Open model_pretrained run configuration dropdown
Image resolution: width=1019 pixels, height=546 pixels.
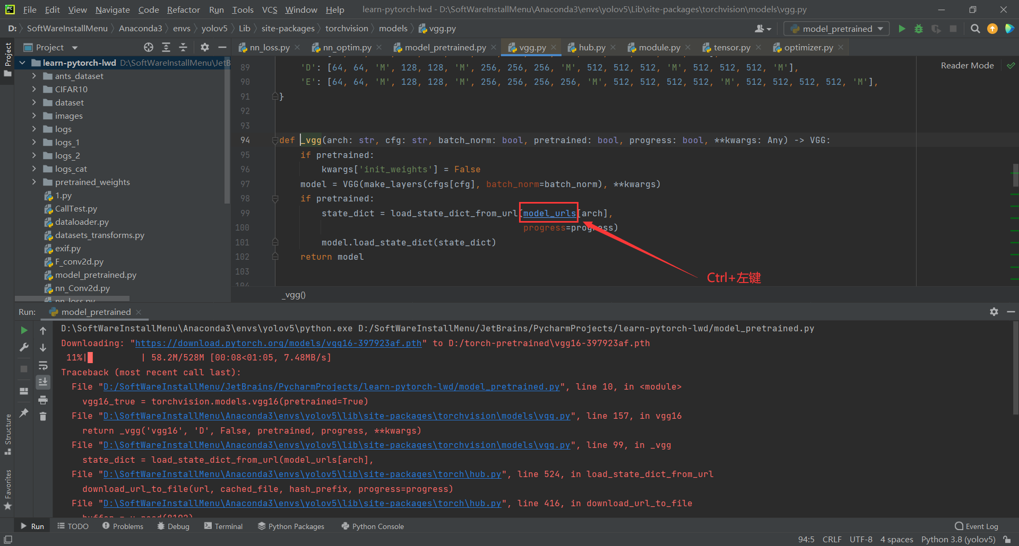pyautogui.click(x=837, y=29)
